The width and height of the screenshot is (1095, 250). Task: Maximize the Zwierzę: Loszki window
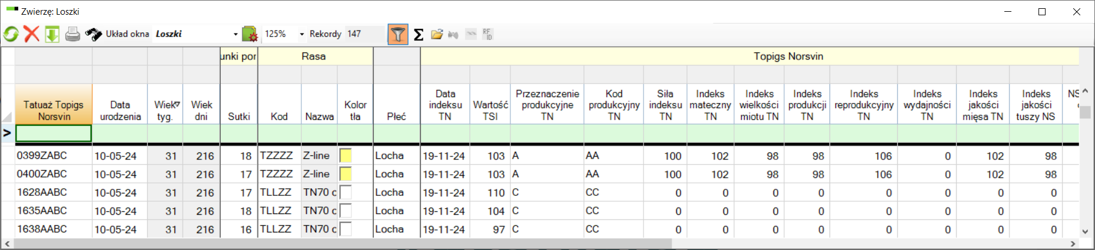pos(1042,11)
